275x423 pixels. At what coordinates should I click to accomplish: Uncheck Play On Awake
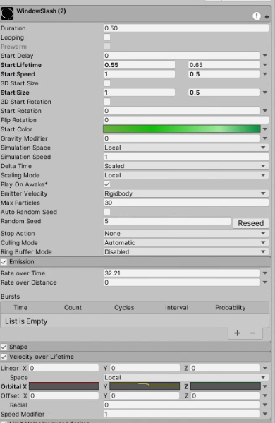tap(107, 184)
